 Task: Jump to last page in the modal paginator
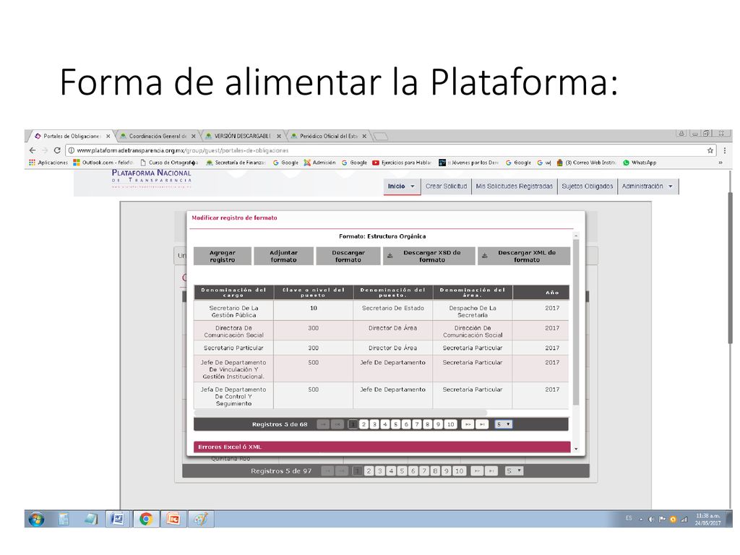[481, 424]
